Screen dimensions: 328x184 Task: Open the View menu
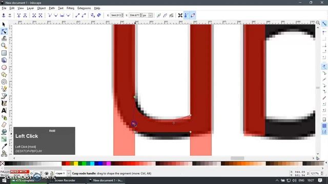pyautogui.click(x=20, y=8)
